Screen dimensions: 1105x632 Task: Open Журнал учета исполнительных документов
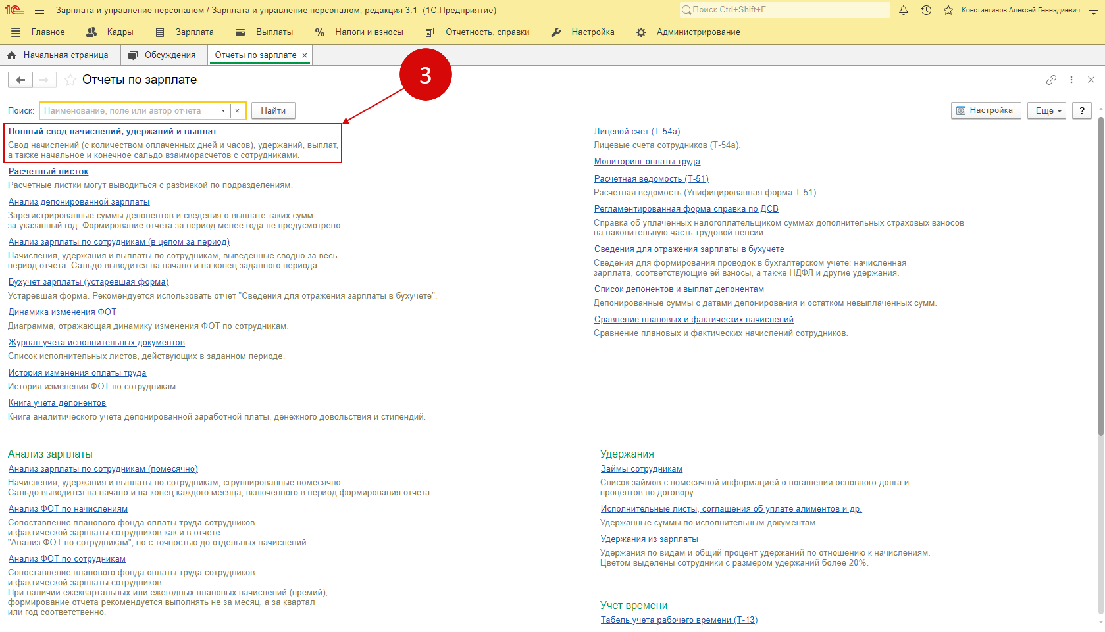click(97, 343)
